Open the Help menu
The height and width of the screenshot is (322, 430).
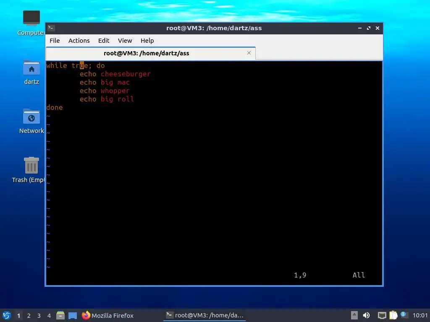click(x=147, y=41)
